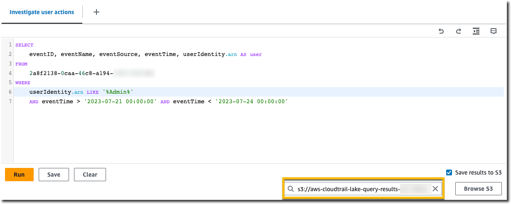Click the format query indent icon
This screenshot has width=511, height=204.
point(476,31)
